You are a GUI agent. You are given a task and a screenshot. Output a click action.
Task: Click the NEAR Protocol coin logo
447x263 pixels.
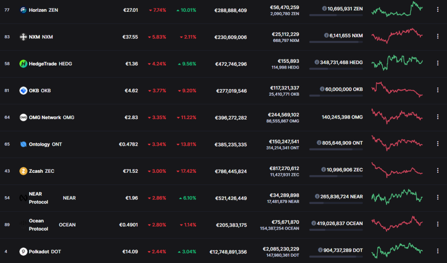tap(23, 198)
